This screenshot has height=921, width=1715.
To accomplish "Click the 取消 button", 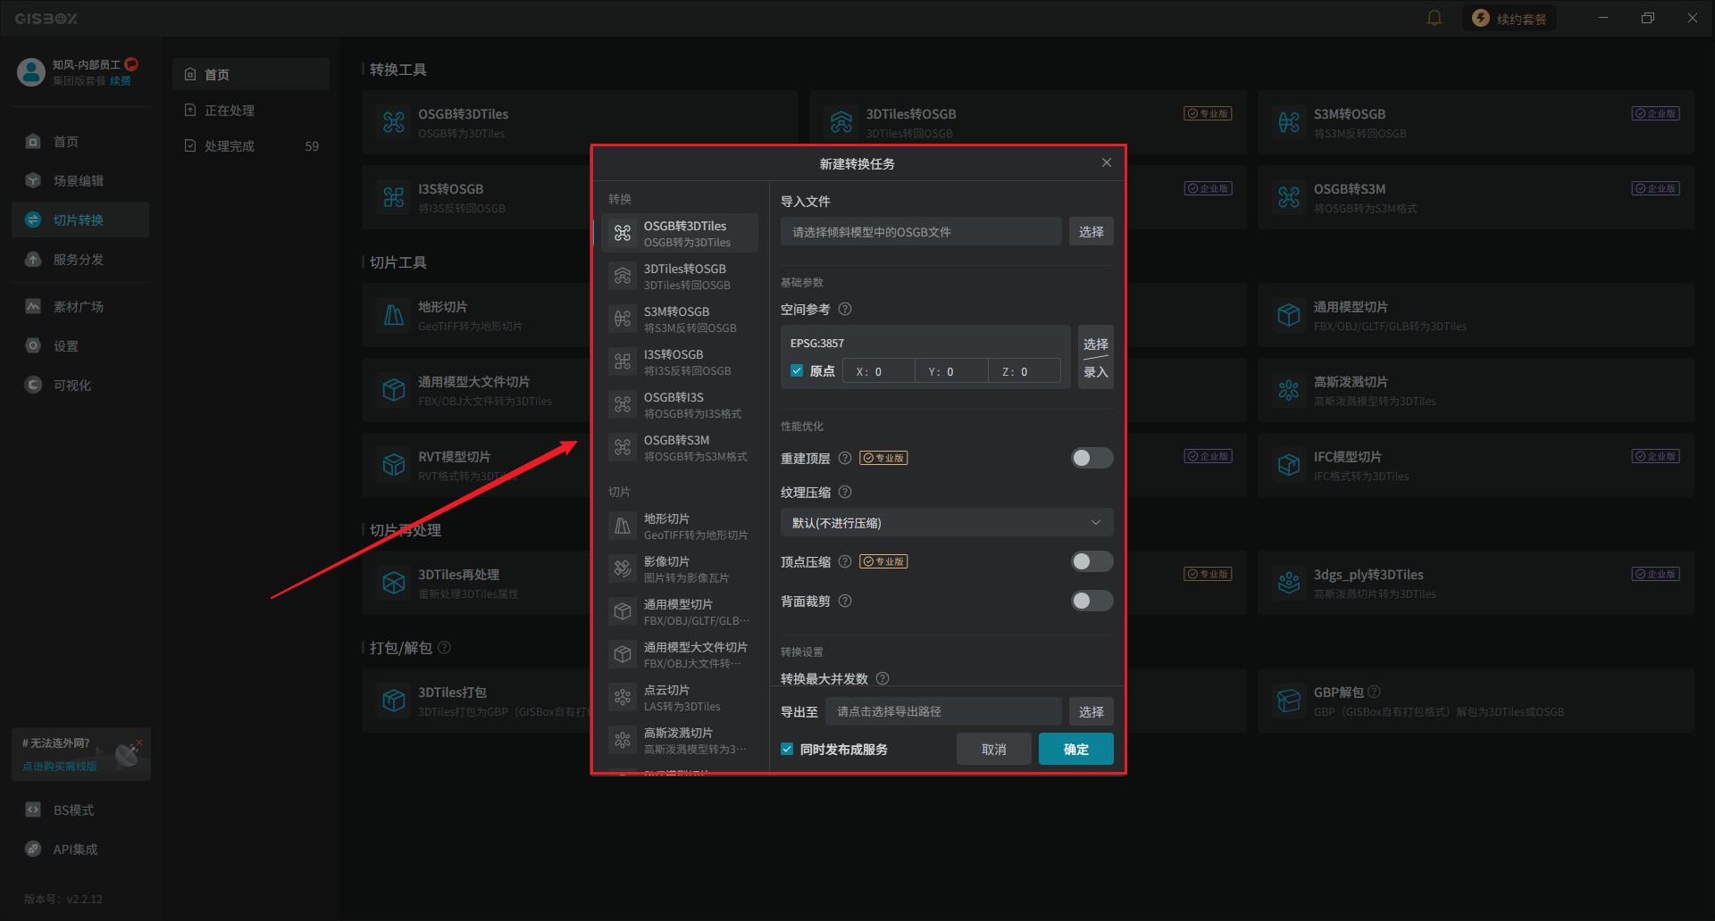I will coord(994,749).
